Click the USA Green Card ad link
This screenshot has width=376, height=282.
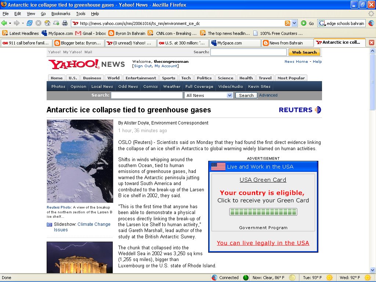(x=263, y=180)
